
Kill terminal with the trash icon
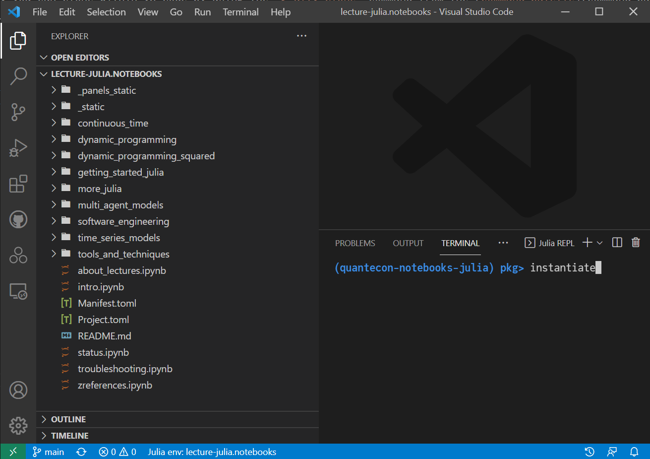pos(636,243)
